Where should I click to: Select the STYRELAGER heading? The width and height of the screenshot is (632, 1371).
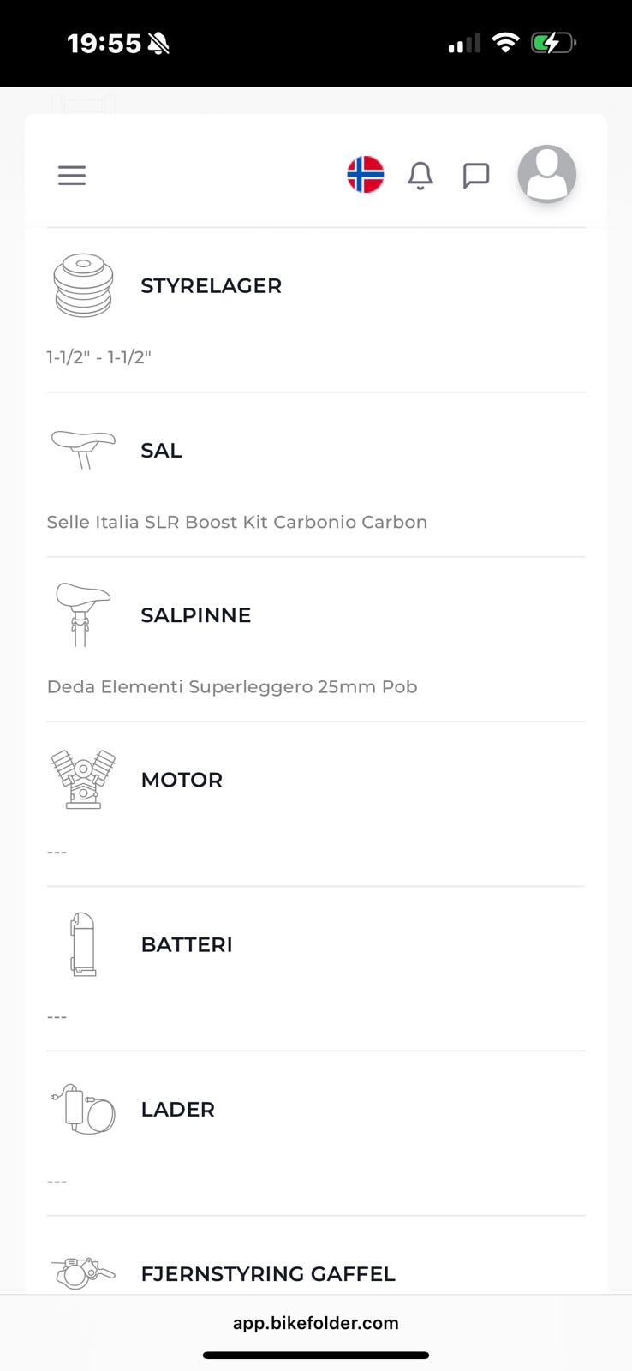tap(211, 286)
